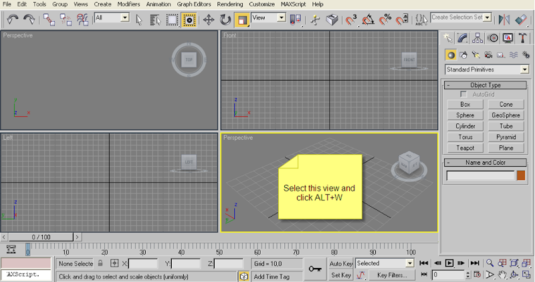Click the Teapot primitive button

point(465,147)
